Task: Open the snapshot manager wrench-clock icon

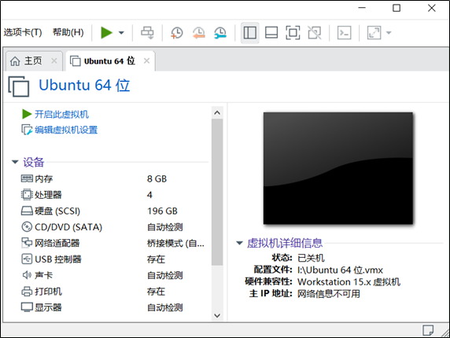Action: coord(220,32)
